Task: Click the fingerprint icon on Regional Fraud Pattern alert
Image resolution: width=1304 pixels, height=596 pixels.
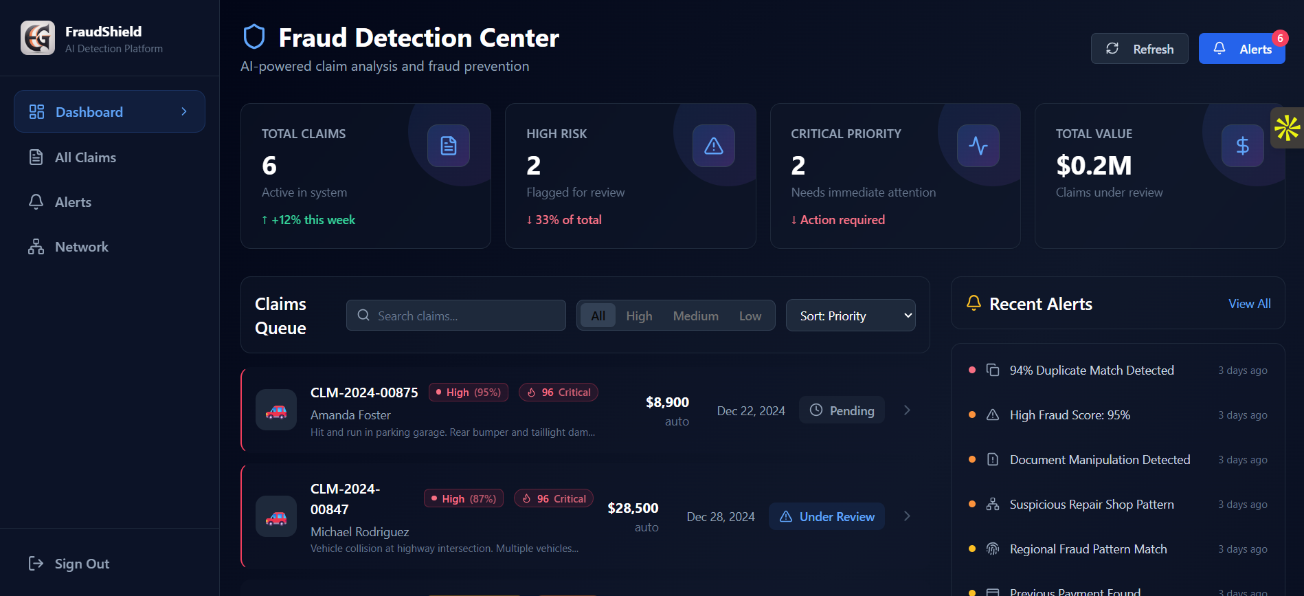Action: (993, 549)
